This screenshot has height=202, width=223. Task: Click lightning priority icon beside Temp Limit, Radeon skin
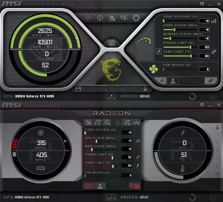point(138,165)
